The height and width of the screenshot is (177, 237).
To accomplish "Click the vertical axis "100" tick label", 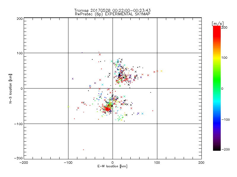I will tap(20, 53).
